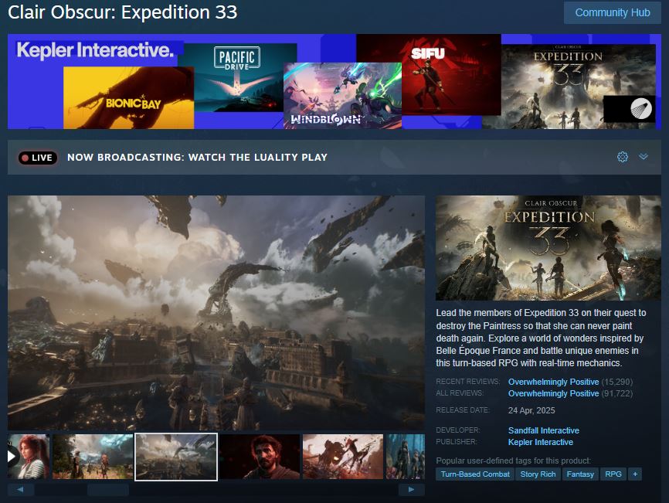Click the plus button to add tags

[x=635, y=474]
